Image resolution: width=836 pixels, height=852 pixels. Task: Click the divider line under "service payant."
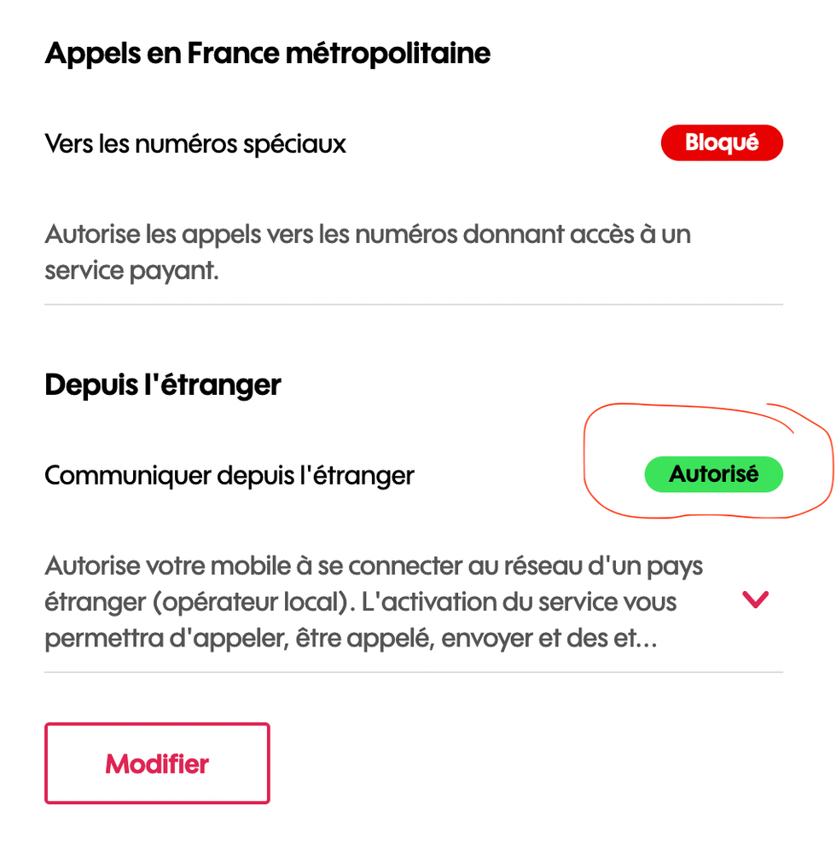(x=413, y=304)
